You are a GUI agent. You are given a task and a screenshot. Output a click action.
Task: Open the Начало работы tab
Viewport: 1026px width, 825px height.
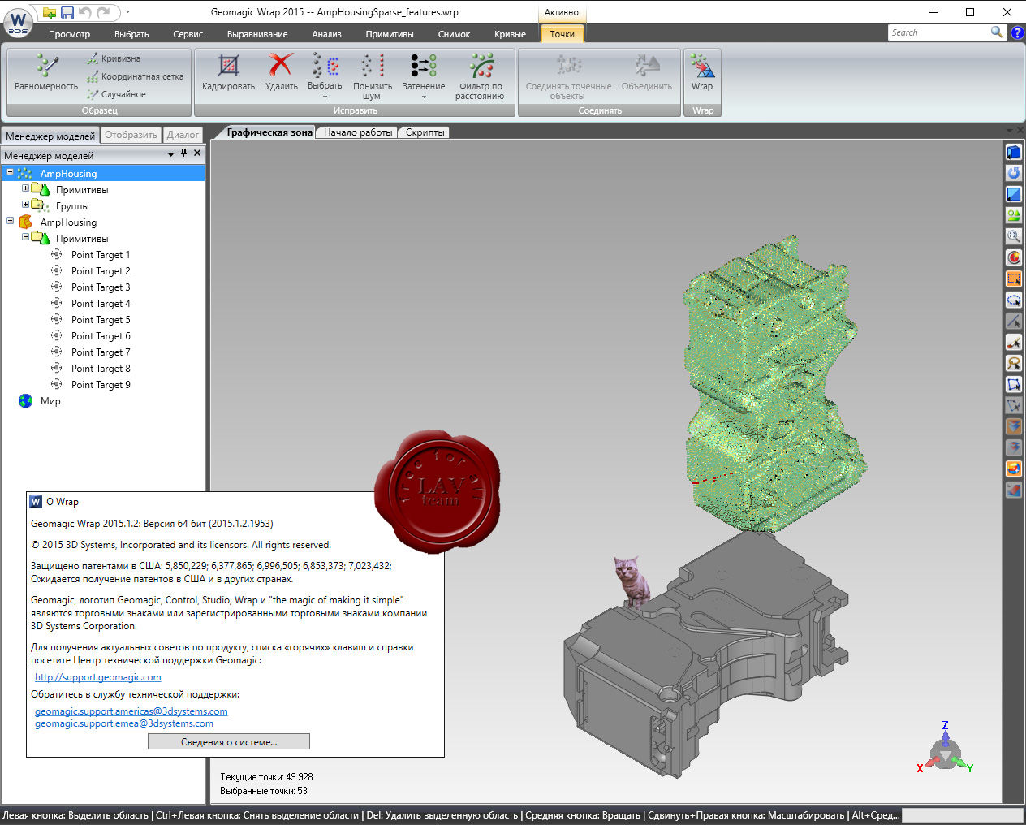point(358,132)
